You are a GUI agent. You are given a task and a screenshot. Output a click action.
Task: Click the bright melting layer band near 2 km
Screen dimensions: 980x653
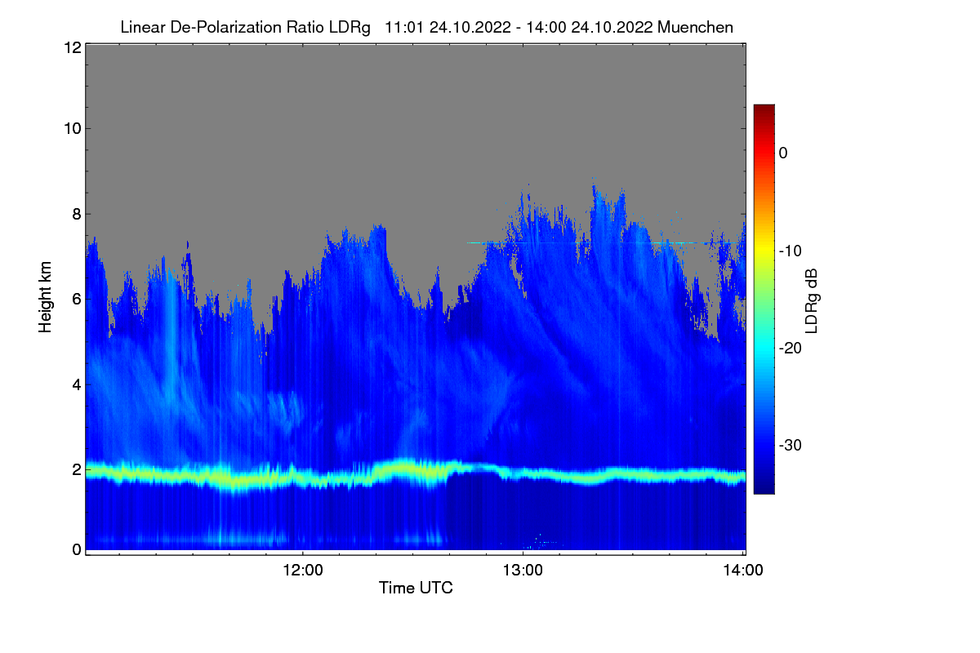click(416, 473)
